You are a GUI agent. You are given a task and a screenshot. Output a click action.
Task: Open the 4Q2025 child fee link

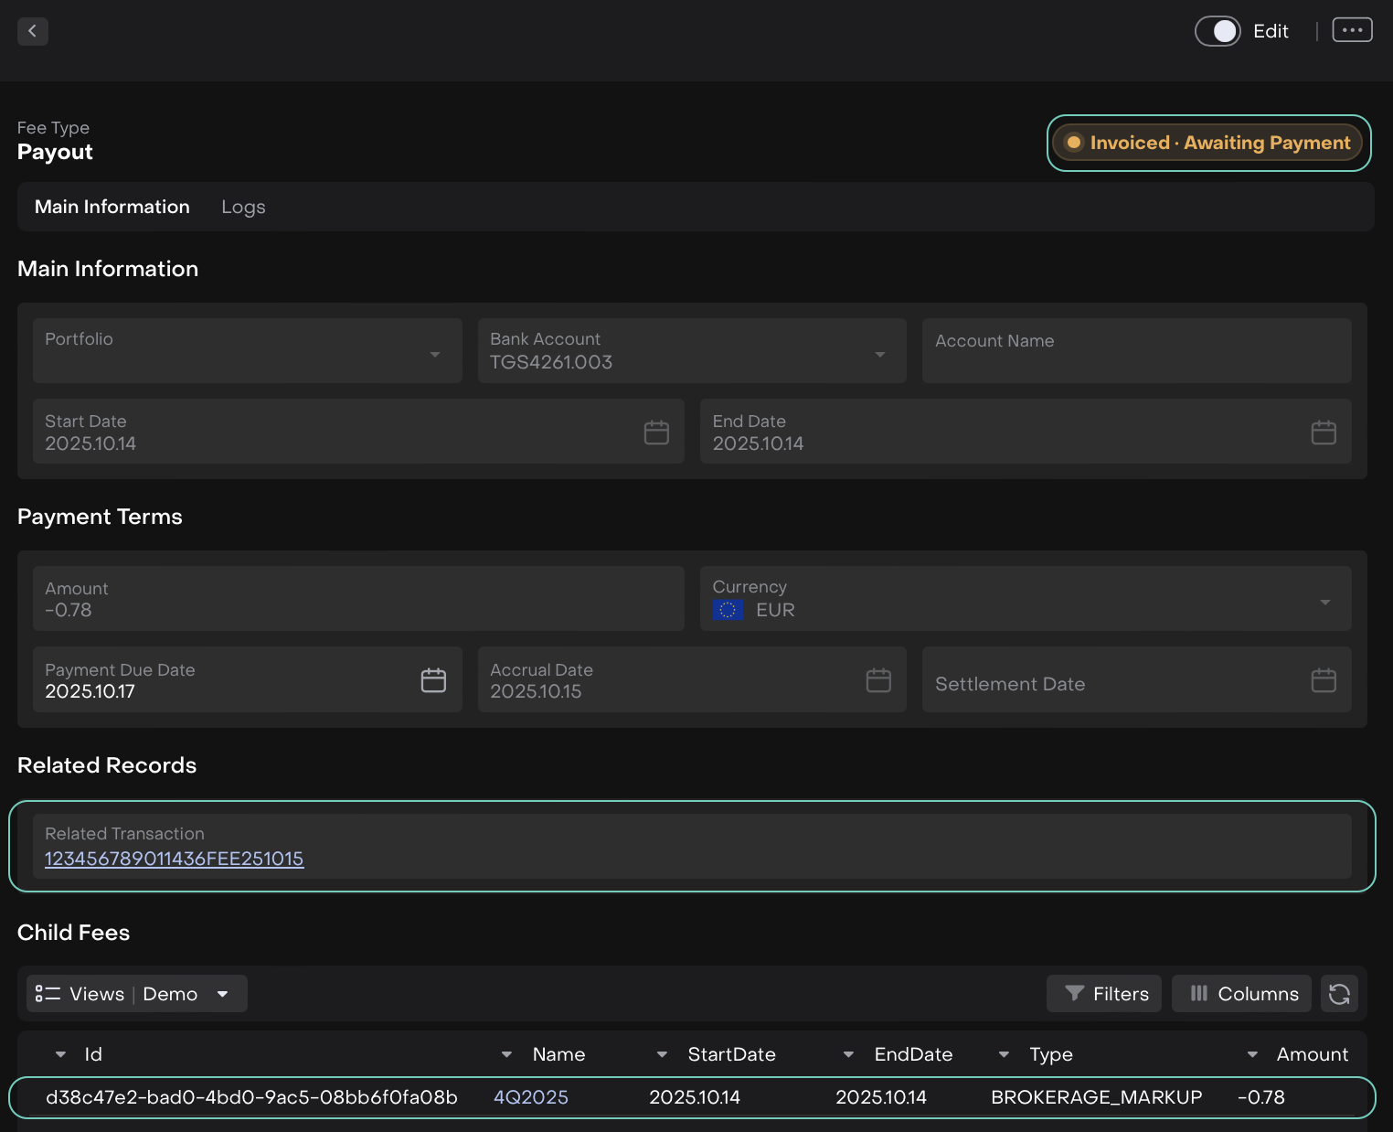click(530, 1097)
